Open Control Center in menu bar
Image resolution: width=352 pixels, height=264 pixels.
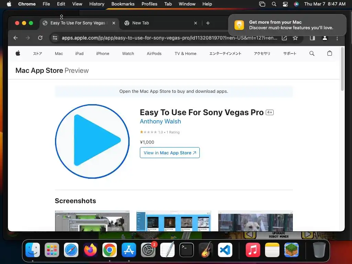pyautogui.click(x=285, y=4)
